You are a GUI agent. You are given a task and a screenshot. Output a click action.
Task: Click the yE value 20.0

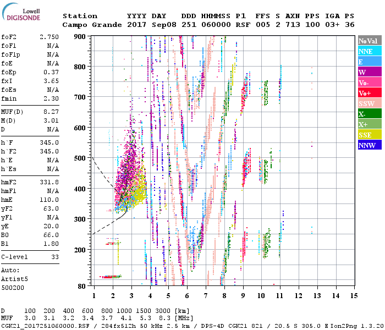click(51, 227)
